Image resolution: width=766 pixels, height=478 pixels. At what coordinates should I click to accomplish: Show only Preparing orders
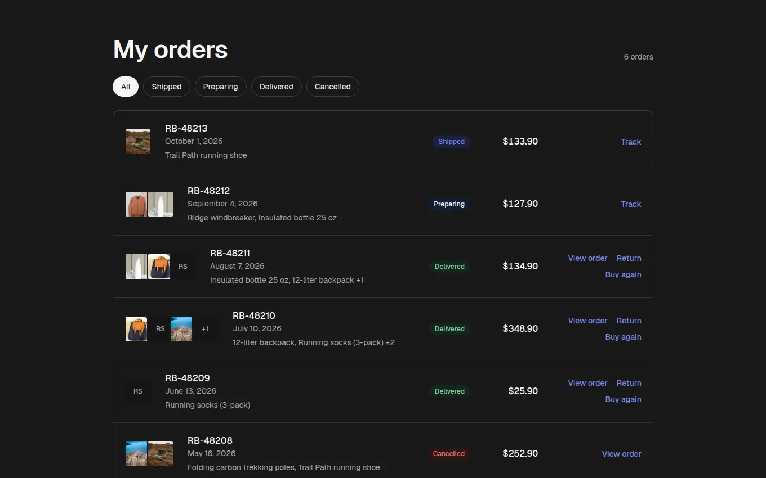point(221,87)
